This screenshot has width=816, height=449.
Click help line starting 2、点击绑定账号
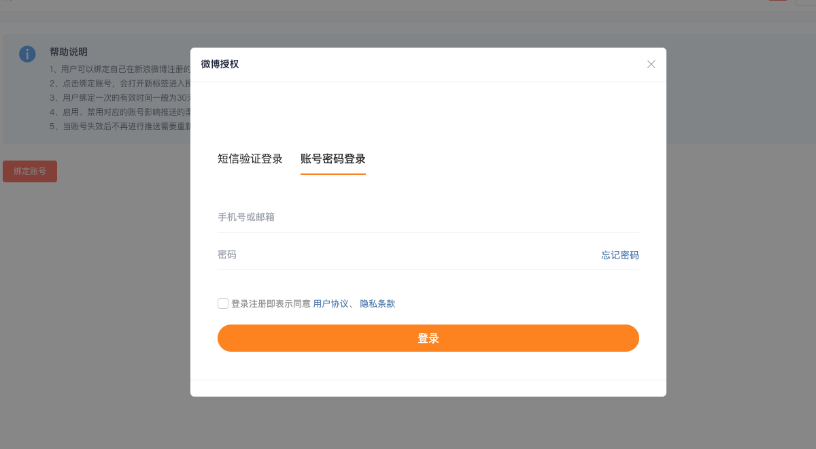point(120,84)
